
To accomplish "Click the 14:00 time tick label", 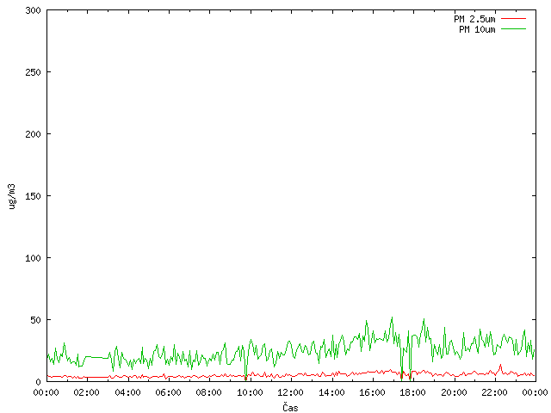I will pos(331,392).
